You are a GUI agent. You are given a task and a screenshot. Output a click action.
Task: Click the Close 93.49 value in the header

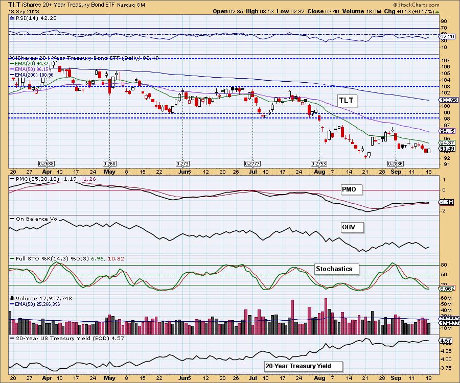[324, 11]
